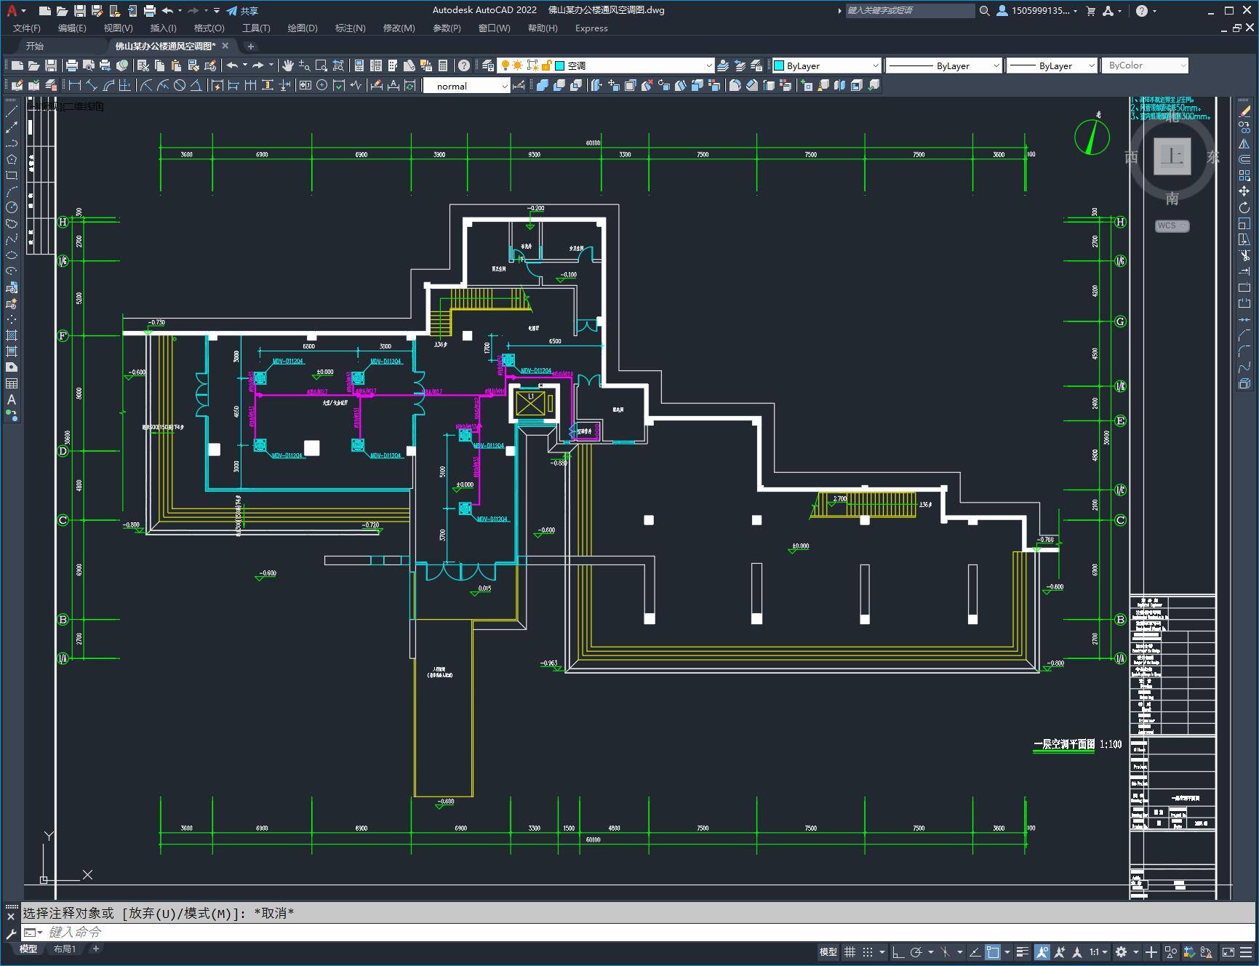Open the 标注(N) menu
The image size is (1259, 966).
coord(350,28)
